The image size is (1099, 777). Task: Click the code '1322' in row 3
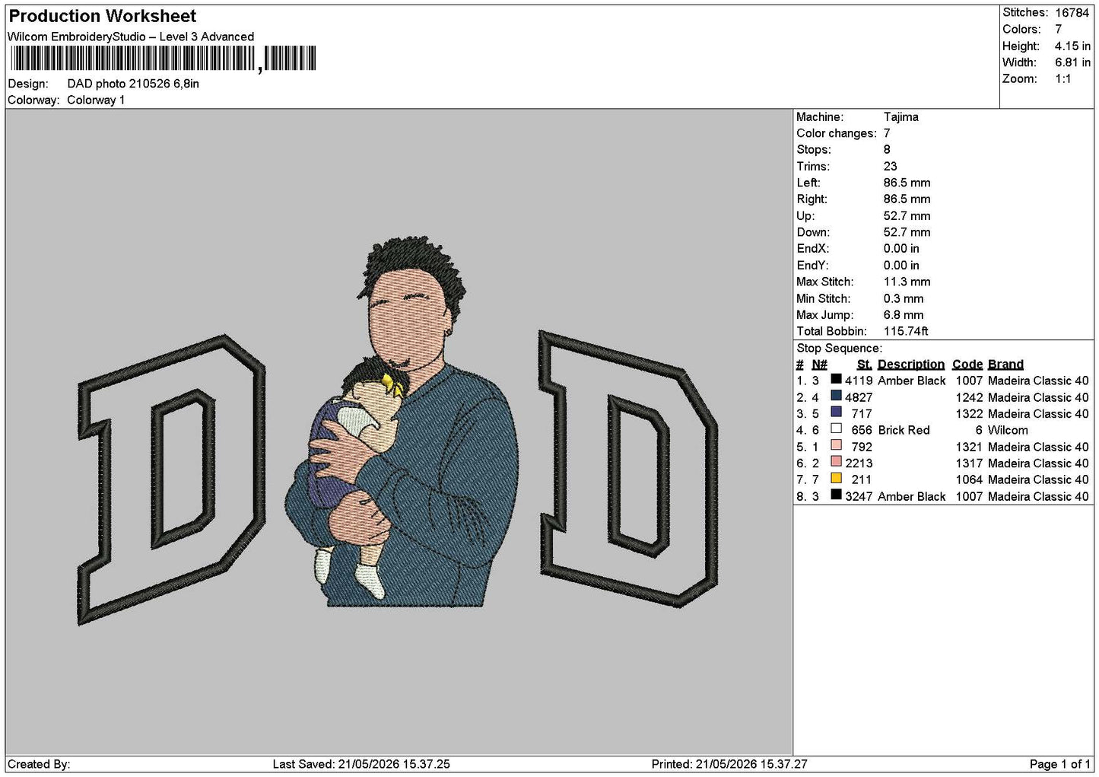click(x=969, y=414)
